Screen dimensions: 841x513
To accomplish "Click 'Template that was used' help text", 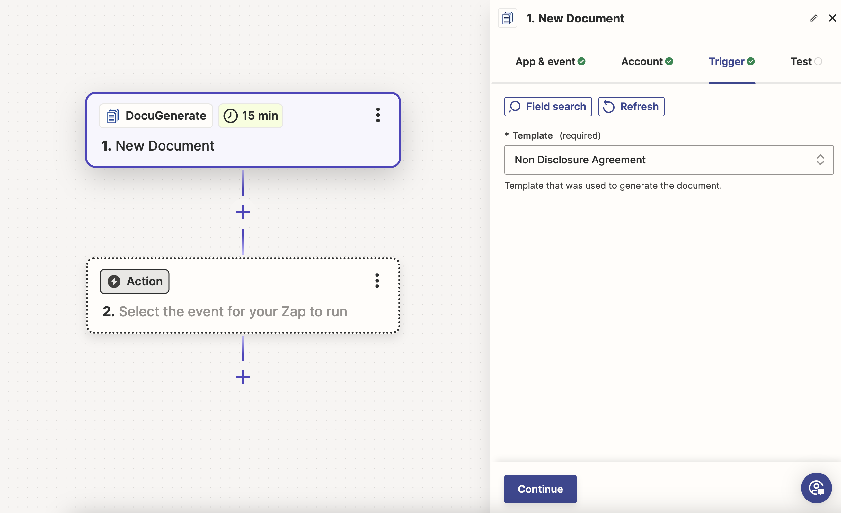I will pos(613,186).
